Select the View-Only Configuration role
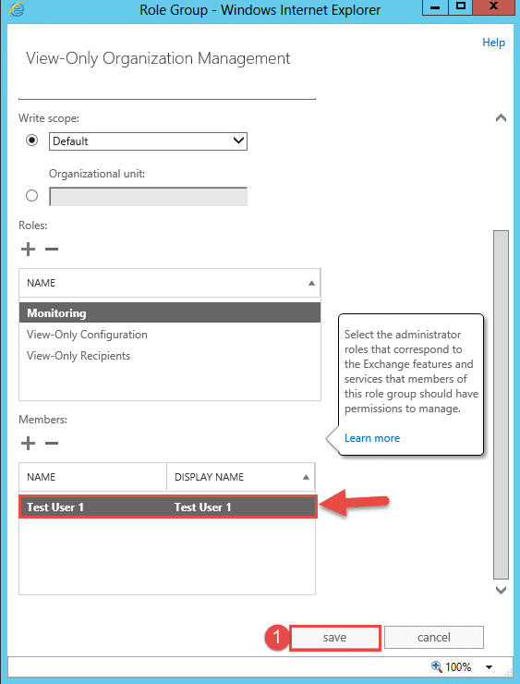Viewport: 520px width, 684px height. (x=87, y=335)
